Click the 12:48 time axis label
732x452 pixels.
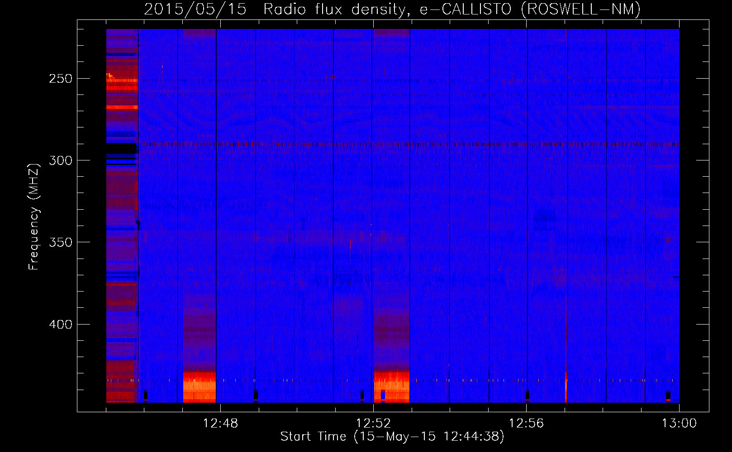click(220, 424)
